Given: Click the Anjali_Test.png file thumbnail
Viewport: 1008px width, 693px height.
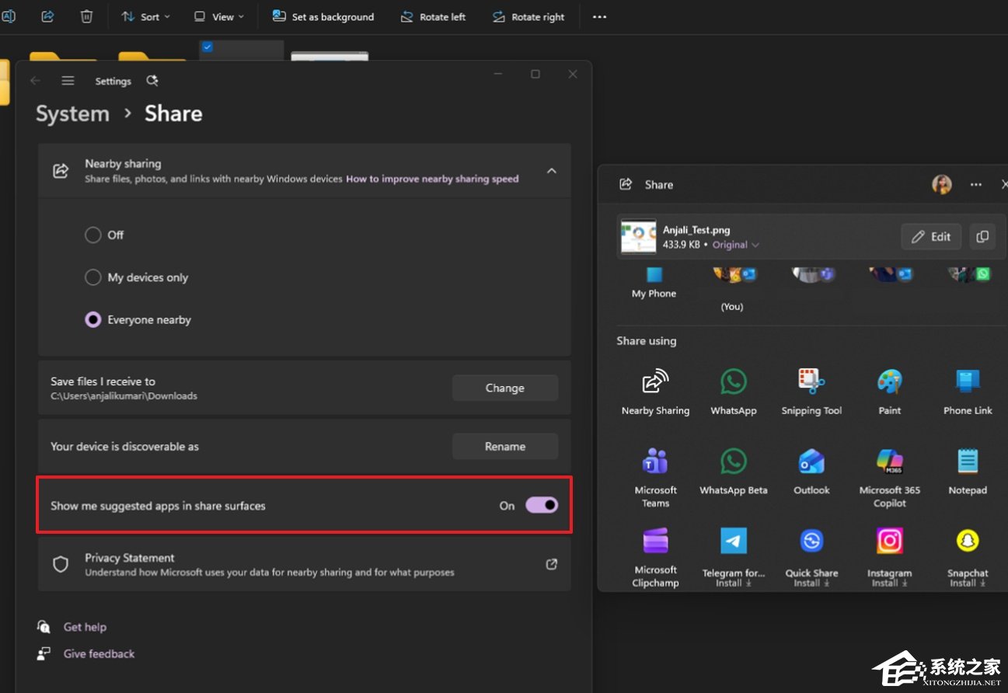Looking at the screenshot, I should coord(638,236).
